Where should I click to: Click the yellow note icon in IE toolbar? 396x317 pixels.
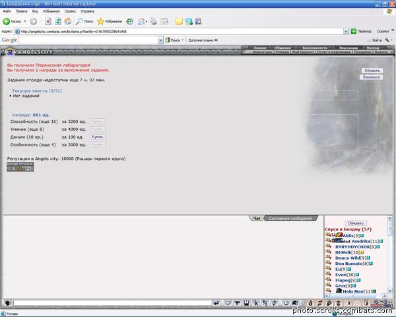click(179, 22)
